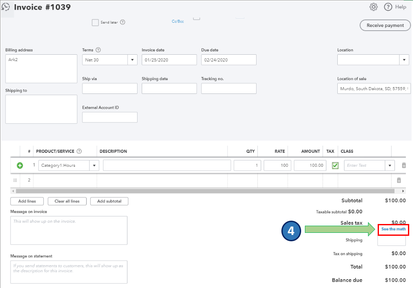413x288 pixels.
Task: Click the DESCRIPTION column header
Action: coord(113,151)
